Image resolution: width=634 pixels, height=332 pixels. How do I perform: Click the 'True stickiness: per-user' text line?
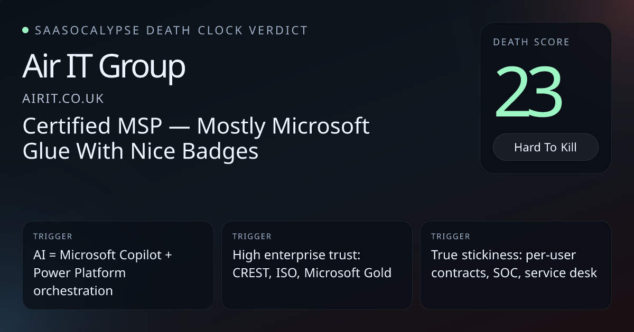pyautogui.click(x=504, y=255)
